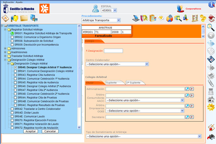Open the pie chart toolbar icon
Viewport: 216px width, 144px height.
point(169,18)
